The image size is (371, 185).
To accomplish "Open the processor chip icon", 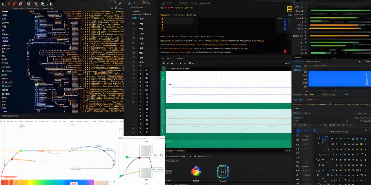I will 223,171.
